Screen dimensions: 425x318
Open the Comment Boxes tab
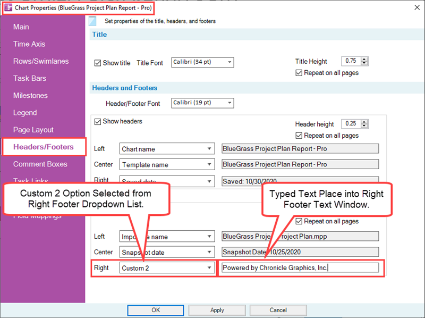40,164
